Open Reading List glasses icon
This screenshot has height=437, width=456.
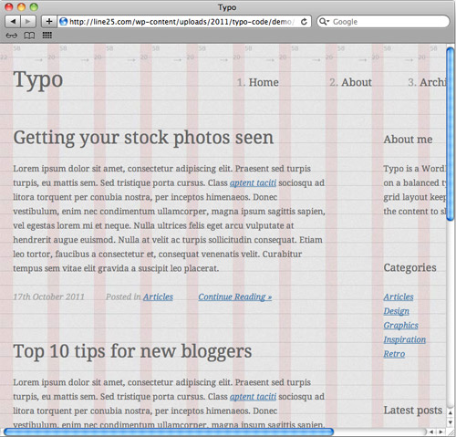(x=12, y=36)
